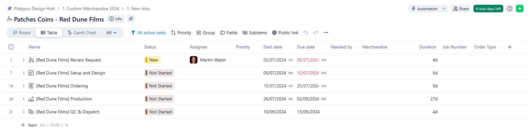Click Martin Walsh's avatar photo
Screen dimensions: 528x133
click(x=194, y=60)
